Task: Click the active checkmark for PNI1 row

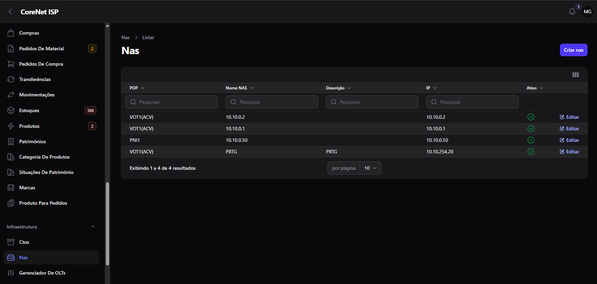Action: (x=531, y=140)
